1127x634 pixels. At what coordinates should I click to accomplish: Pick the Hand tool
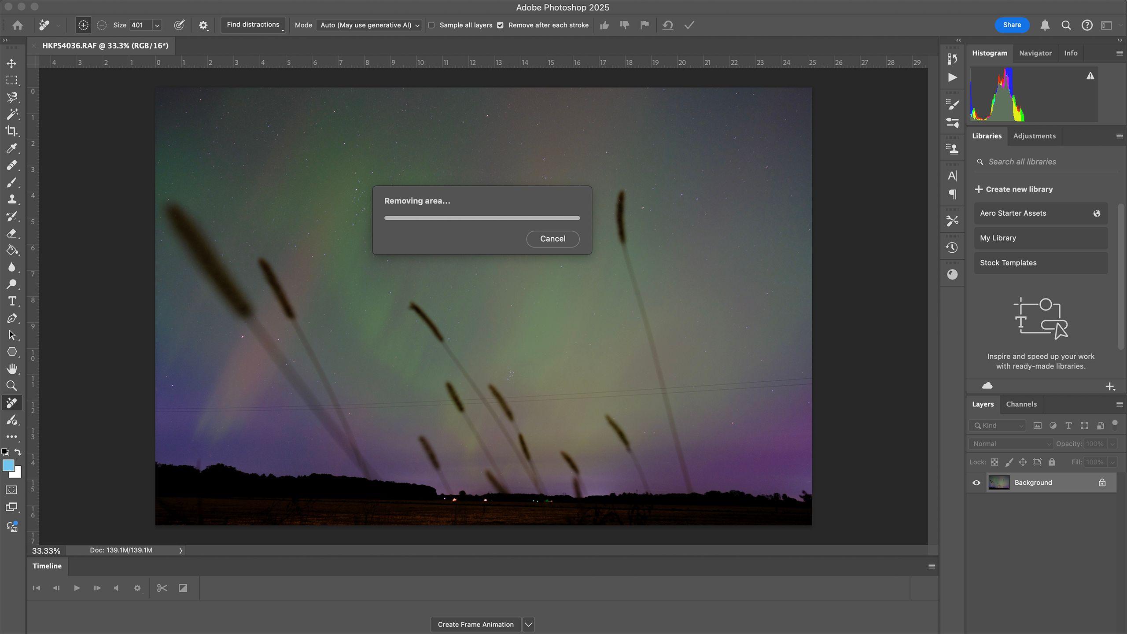click(12, 369)
